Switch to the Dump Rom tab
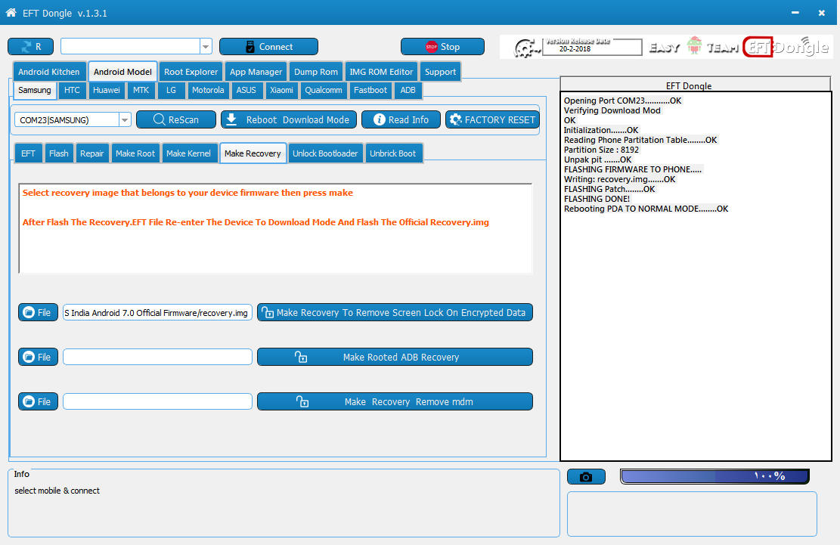 316,72
